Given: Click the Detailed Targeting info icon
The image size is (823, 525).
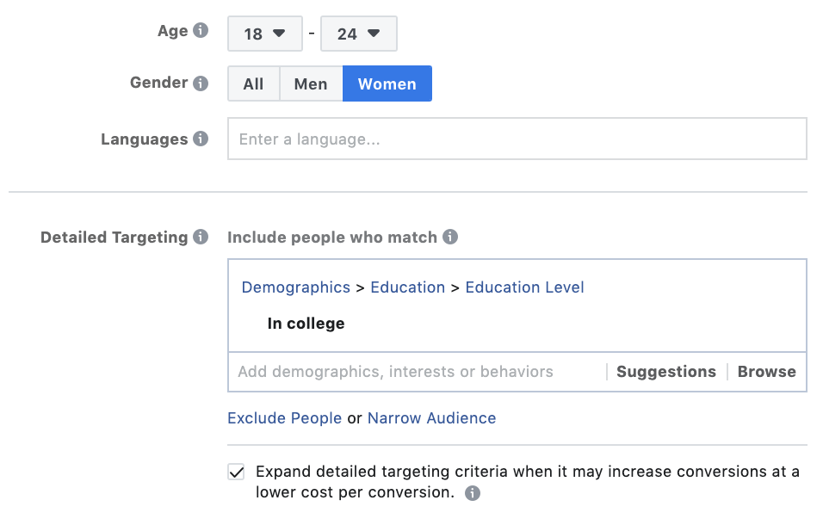Looking at the screenshot, I should point(201,237).
